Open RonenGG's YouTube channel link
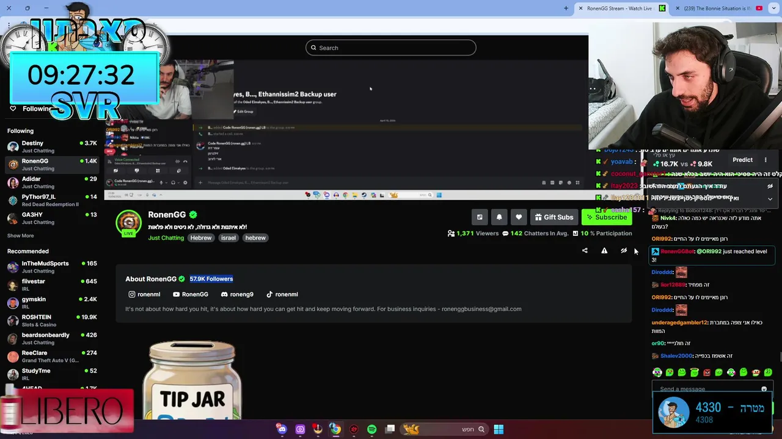This screenshot has height=439, width=782. [191, 294]
